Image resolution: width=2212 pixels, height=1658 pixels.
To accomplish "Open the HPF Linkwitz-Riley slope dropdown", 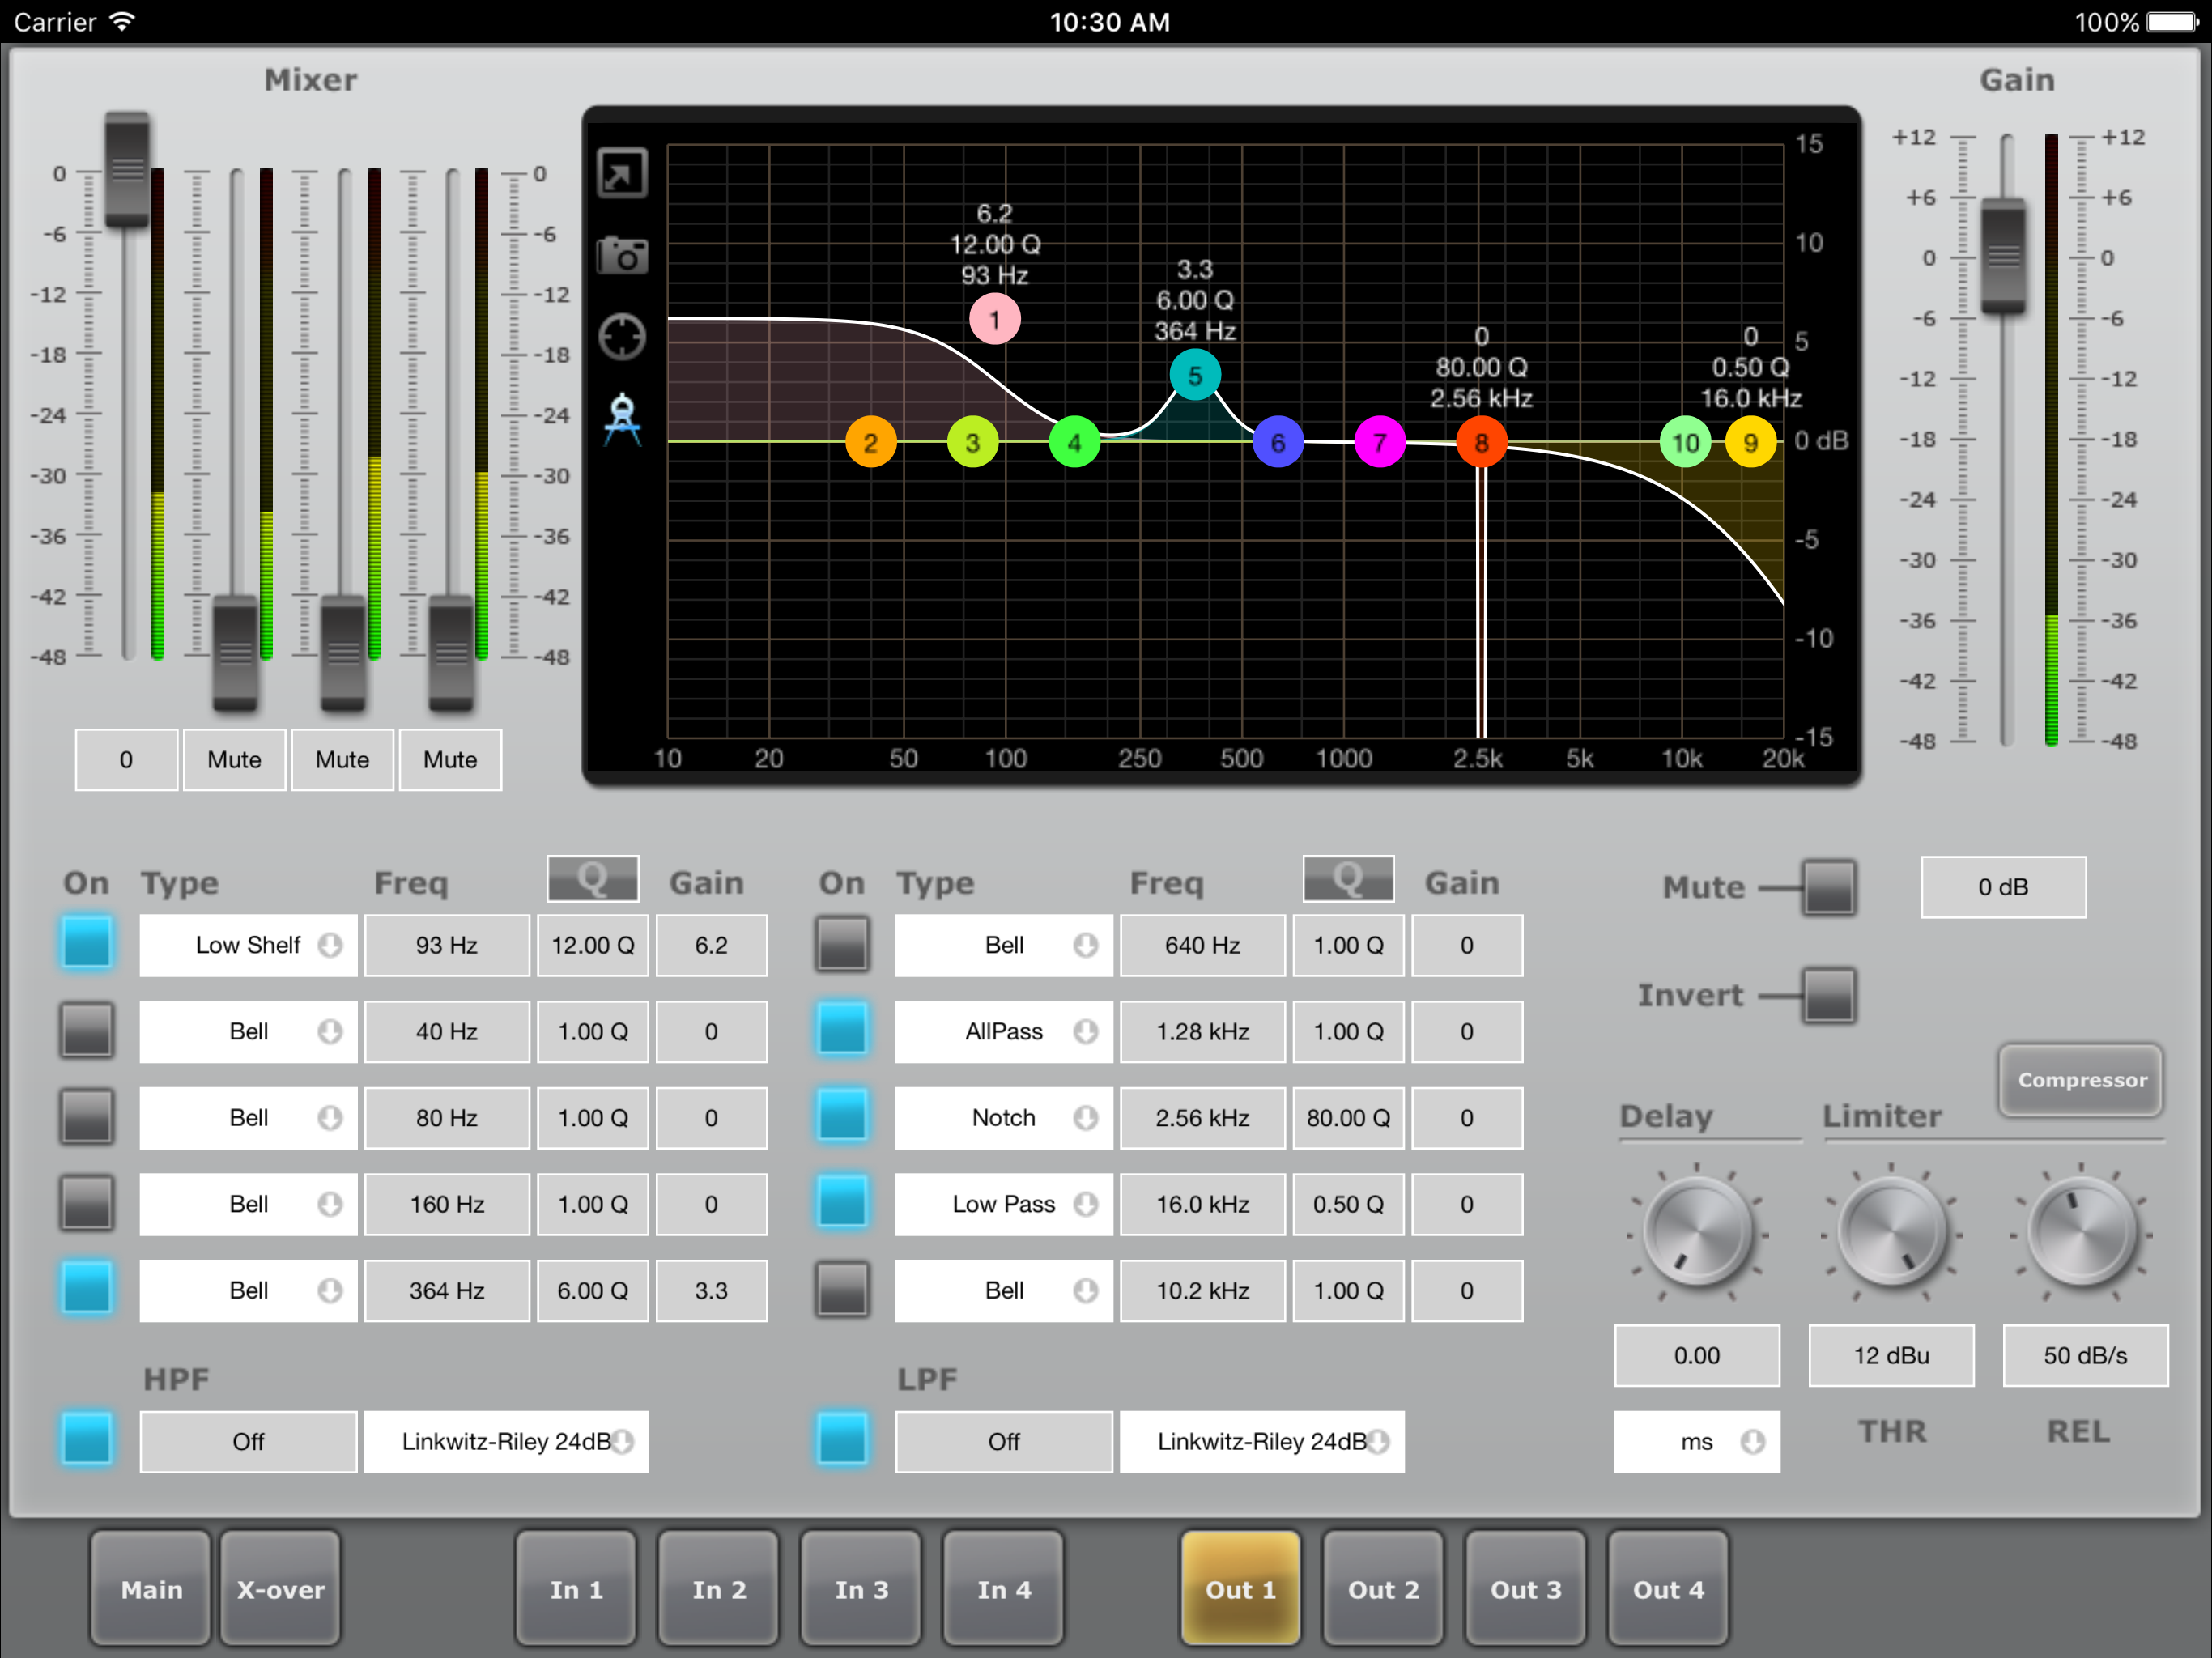I will coord(506,1441).
